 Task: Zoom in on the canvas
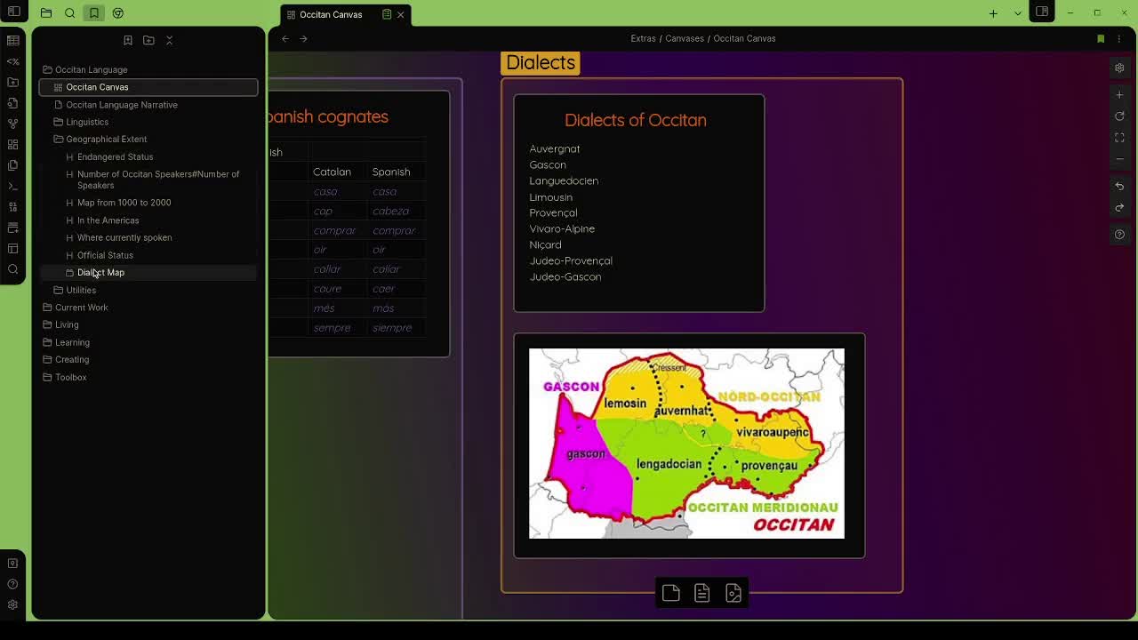pos(1119,94)
